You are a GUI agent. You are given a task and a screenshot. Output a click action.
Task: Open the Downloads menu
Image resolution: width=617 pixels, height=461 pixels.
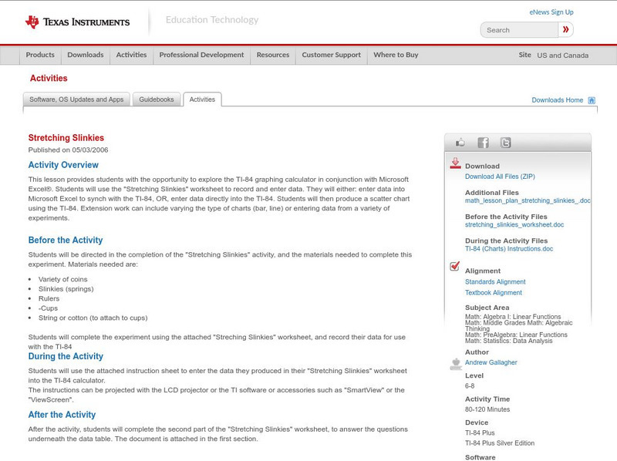(86, 55)
